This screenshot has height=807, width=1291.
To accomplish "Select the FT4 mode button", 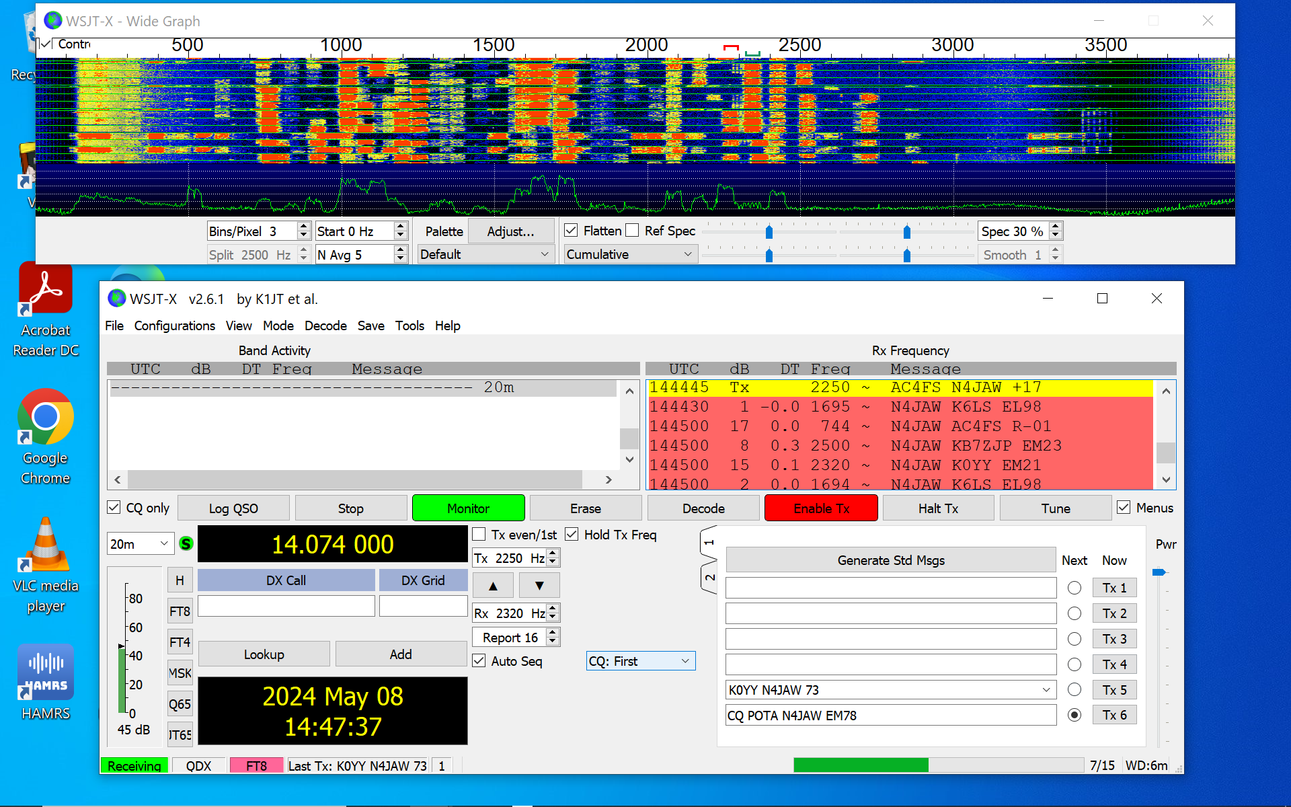I will [180, 642].
